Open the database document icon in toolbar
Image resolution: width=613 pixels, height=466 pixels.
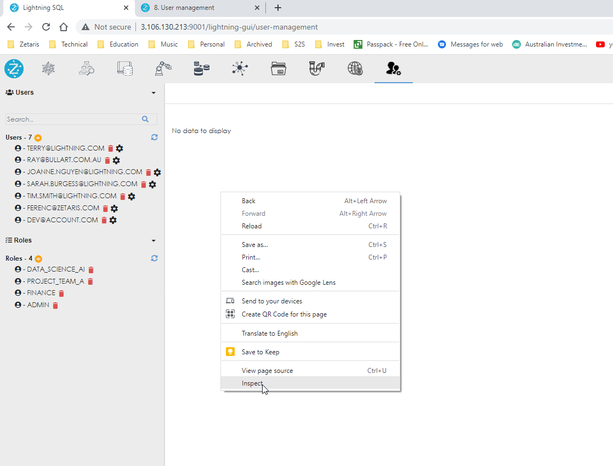click(124, 68)
